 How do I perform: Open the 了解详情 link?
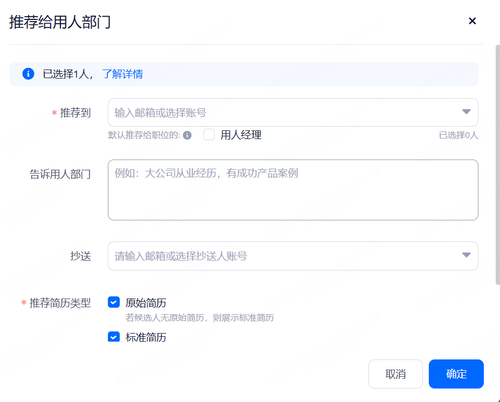pyautogui.click(x=122, y=74)
